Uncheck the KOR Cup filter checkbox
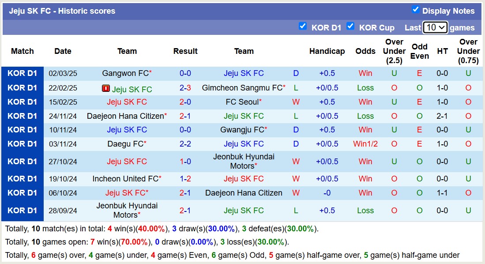 350,26
